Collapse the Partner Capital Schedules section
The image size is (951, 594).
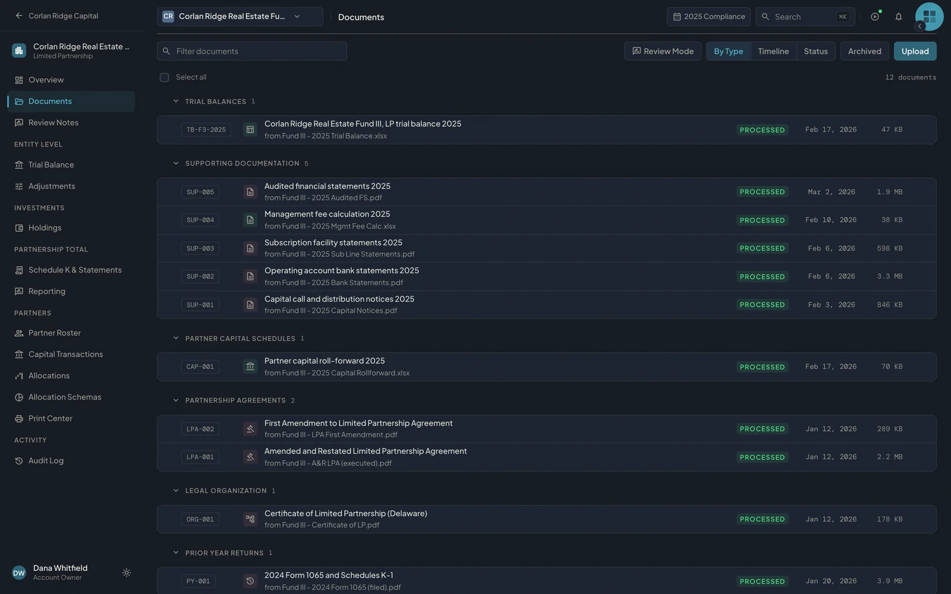[176, 339]
